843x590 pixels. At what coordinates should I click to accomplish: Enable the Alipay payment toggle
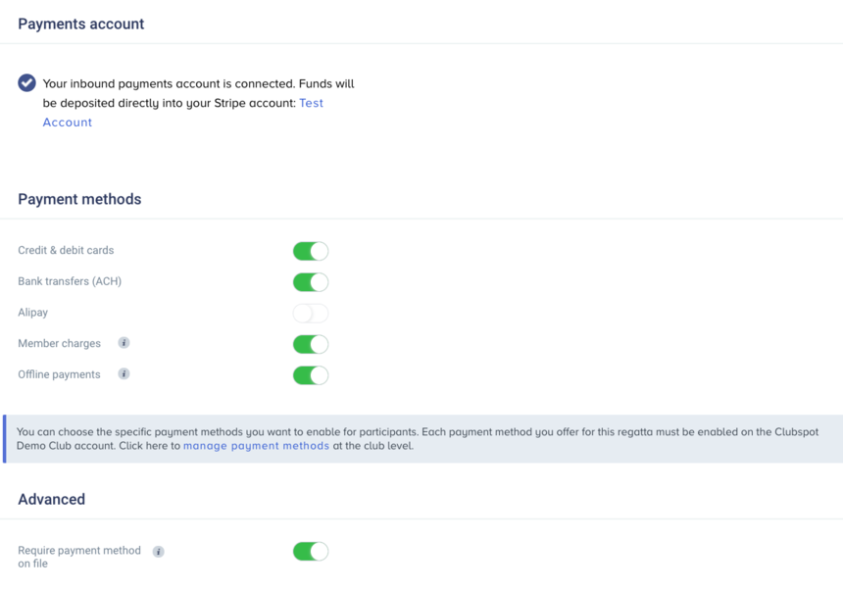(311, 314)
